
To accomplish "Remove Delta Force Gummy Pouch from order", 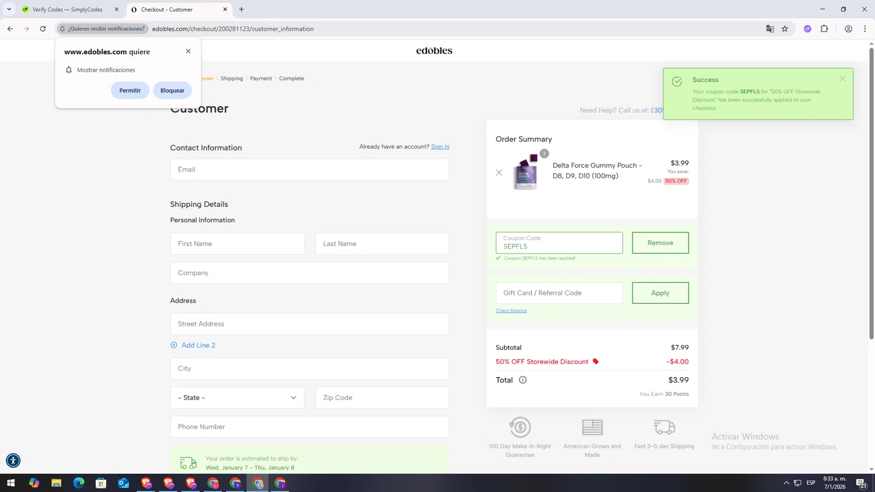I will pyautogui.click(x=499, y=173).
